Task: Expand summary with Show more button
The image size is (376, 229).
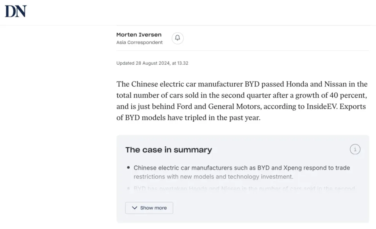Action: click(x=149, y=208)
